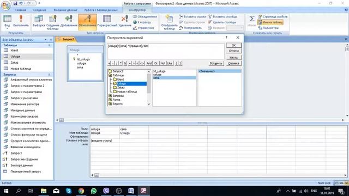Insert the Or operator

156,63
